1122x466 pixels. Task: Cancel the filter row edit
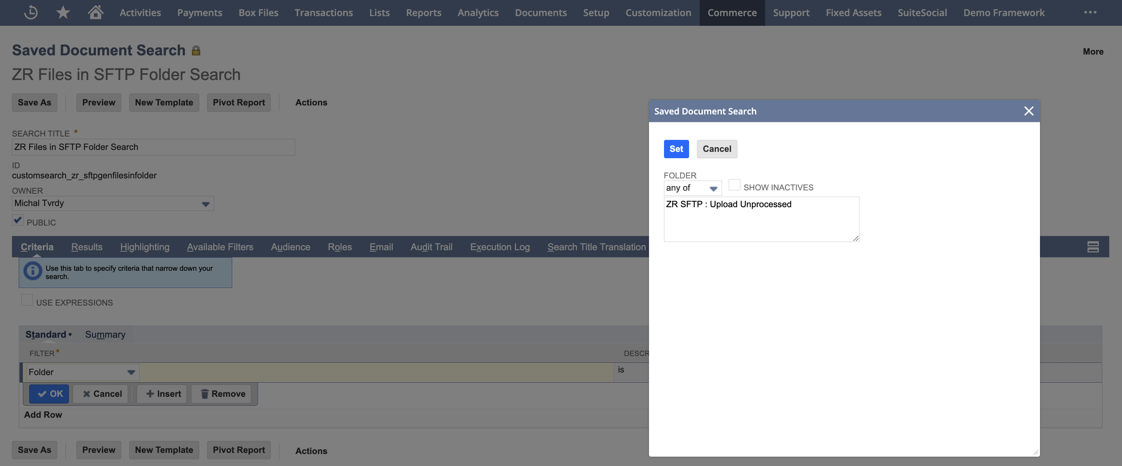tap(101, 394)
